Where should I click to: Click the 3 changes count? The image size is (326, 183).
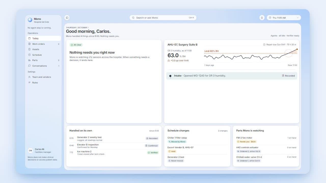pos(223,131)
